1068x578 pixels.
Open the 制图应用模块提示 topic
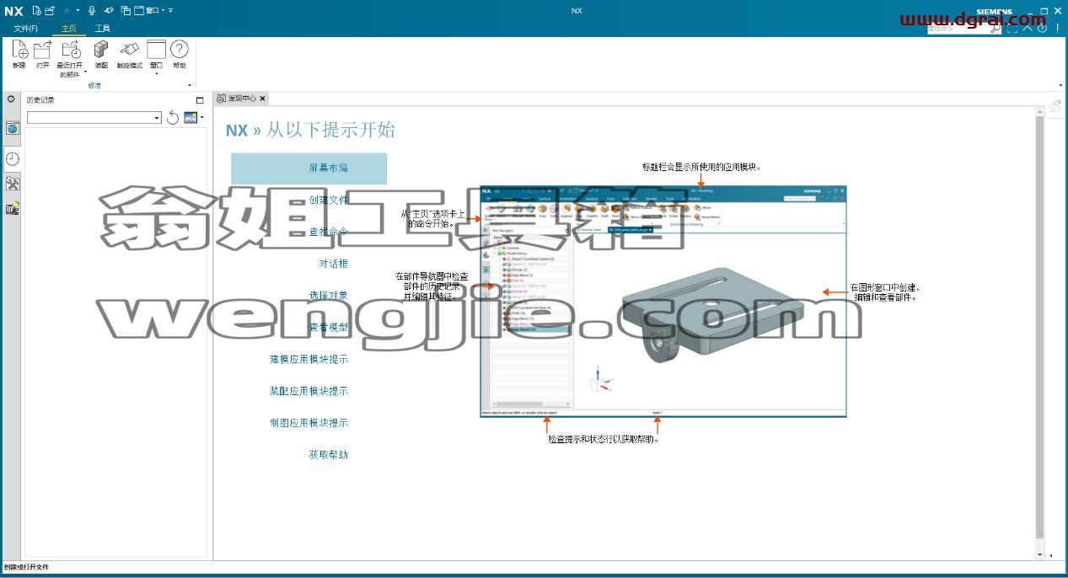coord(309,423)
